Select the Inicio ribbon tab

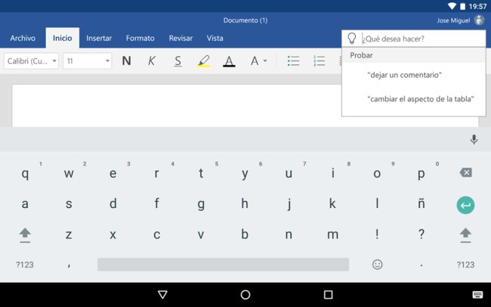(62, 39)
